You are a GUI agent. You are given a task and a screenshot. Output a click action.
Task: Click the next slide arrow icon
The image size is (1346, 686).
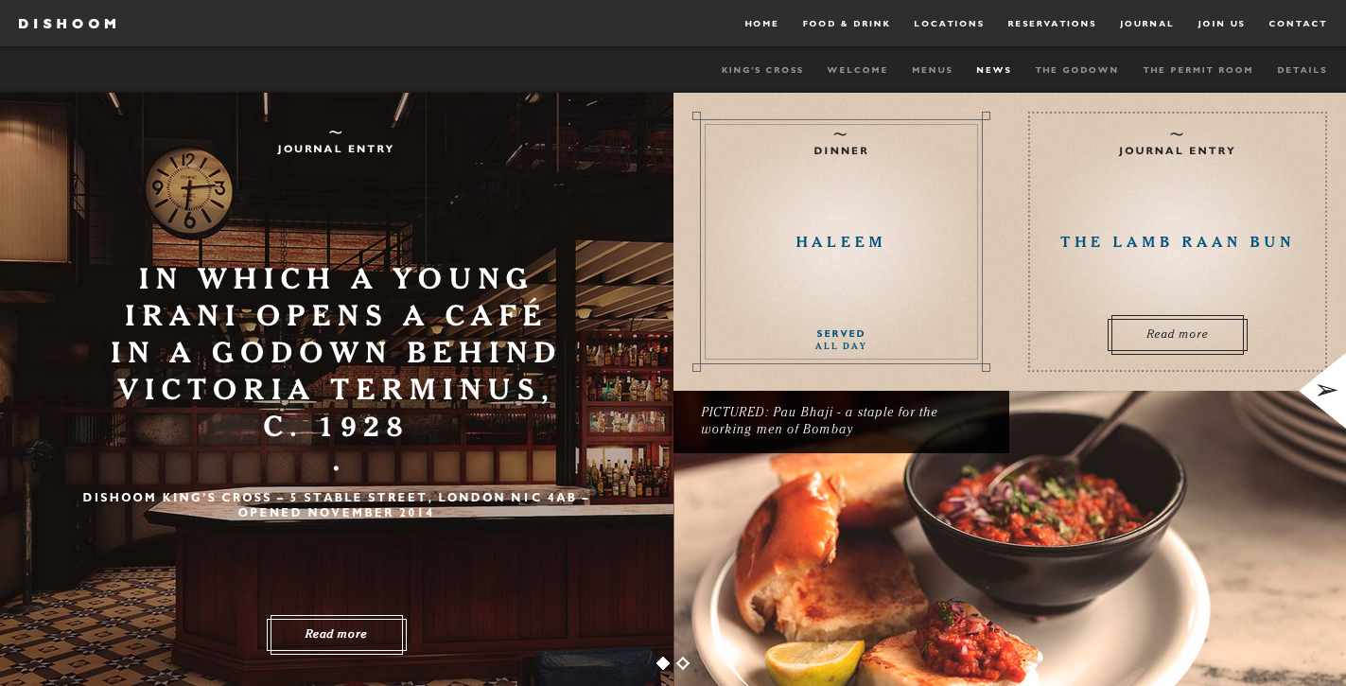[x=1327, y=390]
